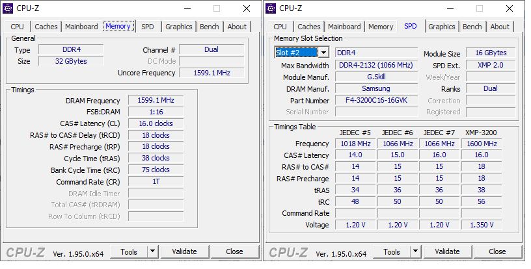Click Max Bandwidth DDR4-2132 (1066 MHz) field
Viewport: 531px width, 269px height.
pyautogui.click(x=376, y=65)
